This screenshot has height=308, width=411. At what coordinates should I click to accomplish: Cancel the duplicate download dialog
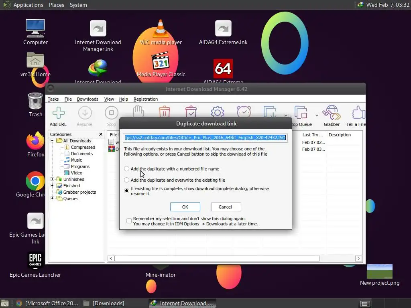point(225,207)
